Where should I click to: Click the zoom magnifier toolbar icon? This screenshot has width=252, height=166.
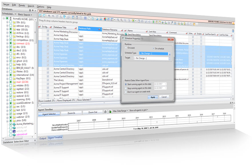[118, 20]
